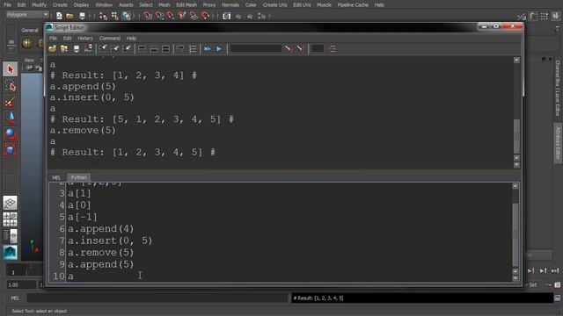Click Execute All double-arrow icon
This screenshot has width=563, height=316.
(x=208, y=49)
